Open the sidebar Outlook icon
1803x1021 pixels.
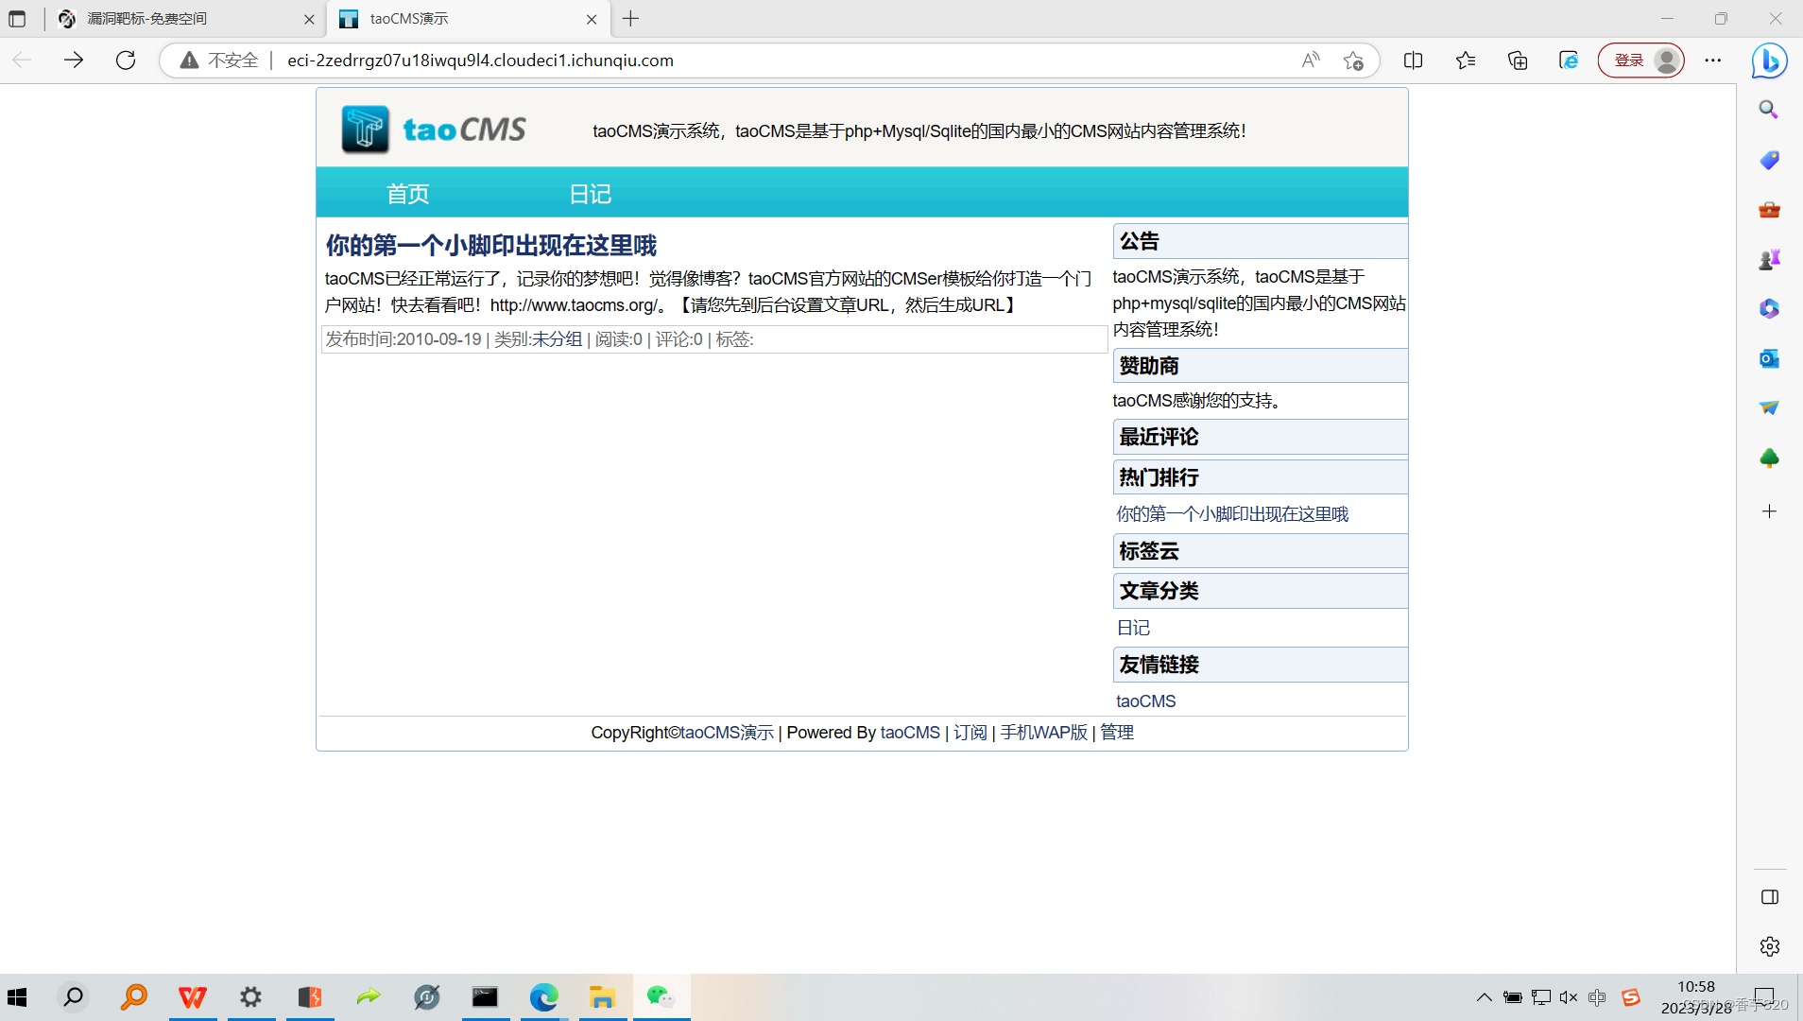pos(1769,358)
